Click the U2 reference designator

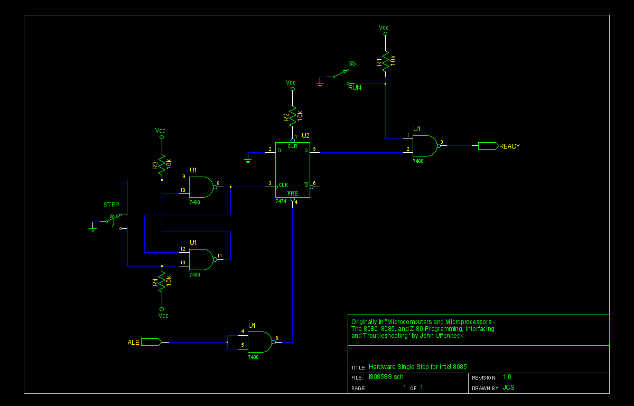point(305,136)
